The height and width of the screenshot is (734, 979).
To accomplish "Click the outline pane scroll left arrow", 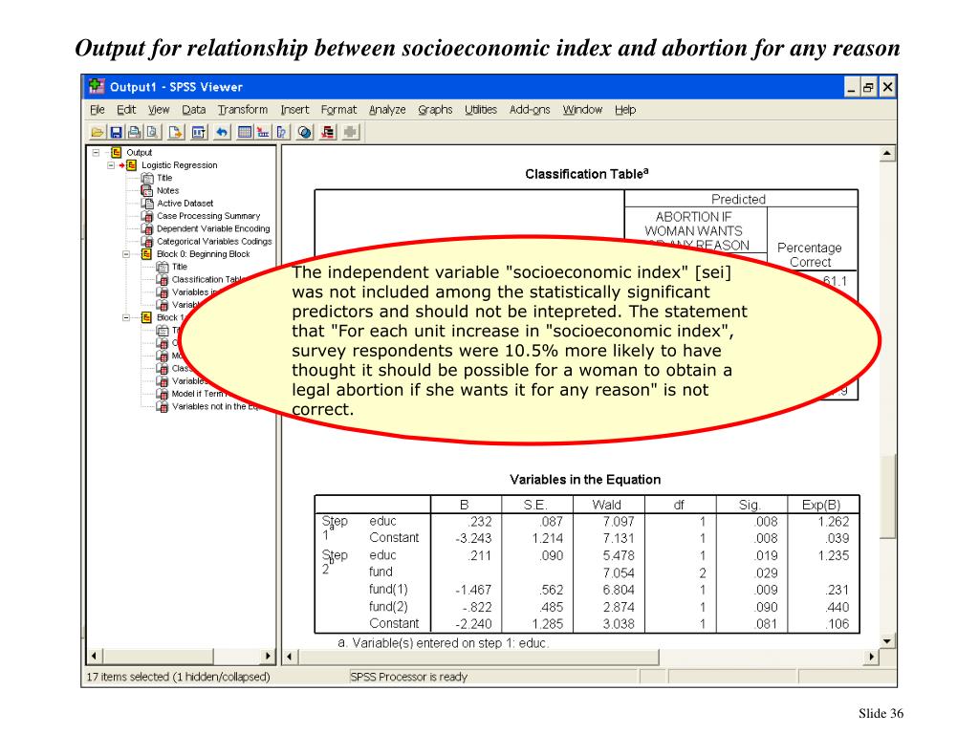I will pos(94,656).
